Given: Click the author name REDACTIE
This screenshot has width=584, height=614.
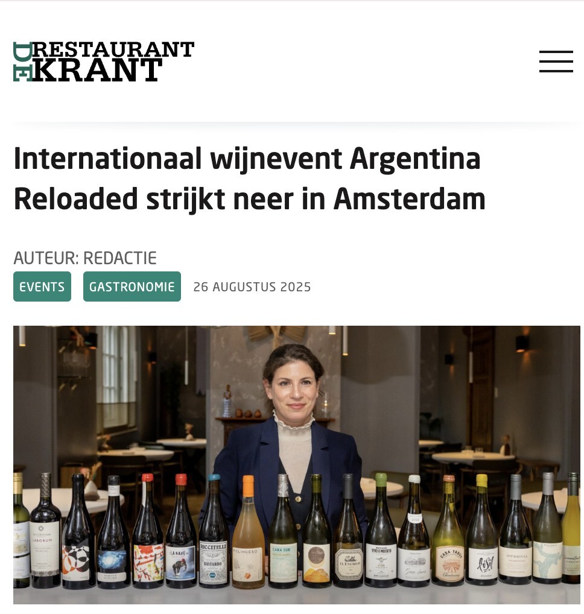Looking at the screenshot, I should pos(120,258).
